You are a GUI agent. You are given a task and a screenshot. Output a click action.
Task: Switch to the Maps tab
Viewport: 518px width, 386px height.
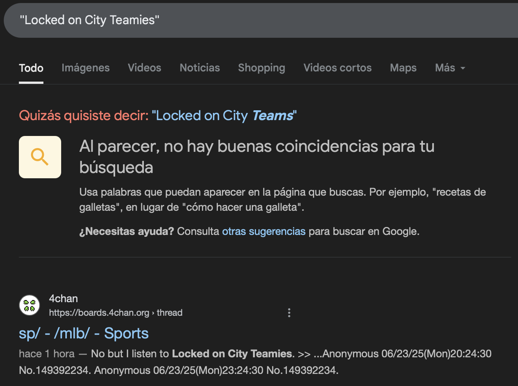[403, 68]
